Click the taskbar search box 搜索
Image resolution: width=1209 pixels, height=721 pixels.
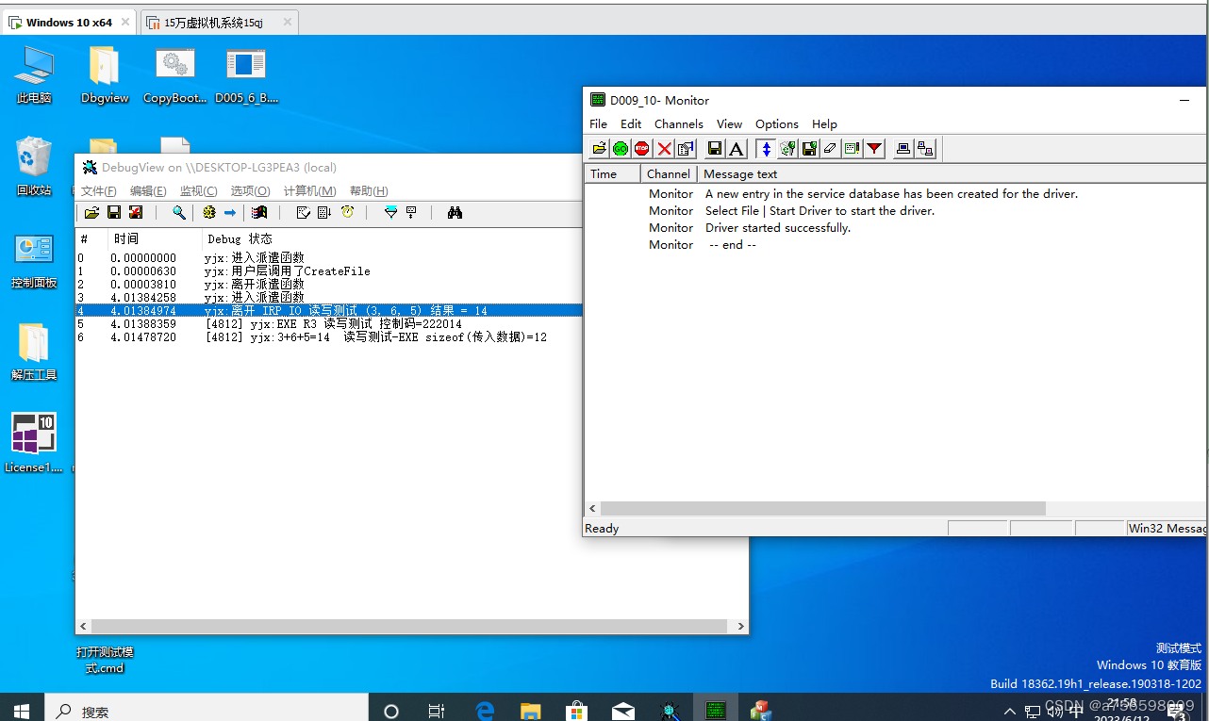[x=206, y=711]
